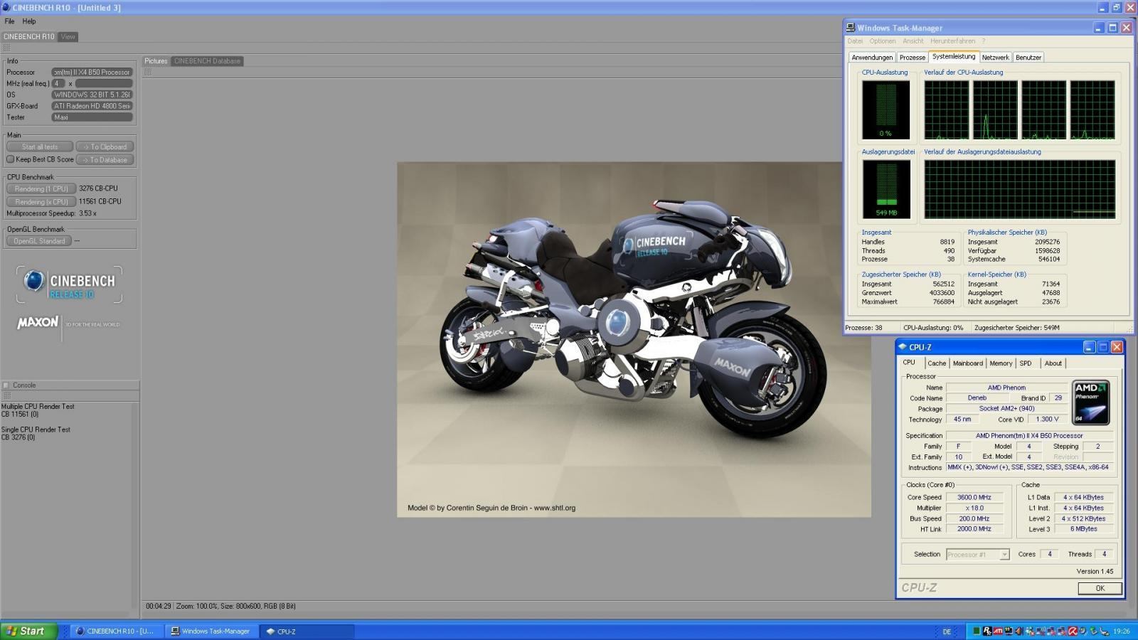Click the Auslagerungsdatei 549 MB meter
This screenshot has height=640, width=1138.
click(886, 189)
